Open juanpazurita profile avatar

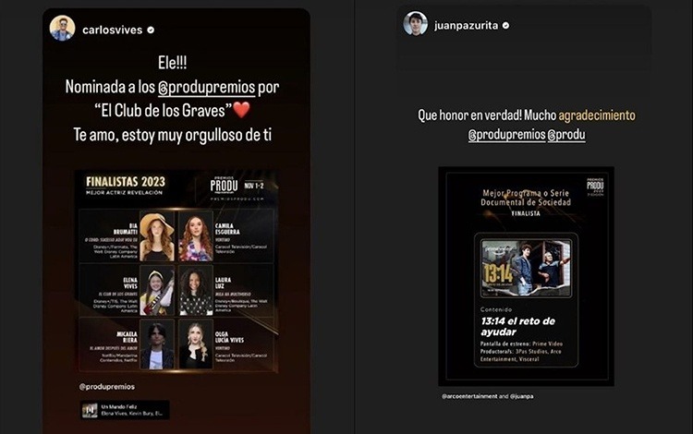click(x=416, y=23)
